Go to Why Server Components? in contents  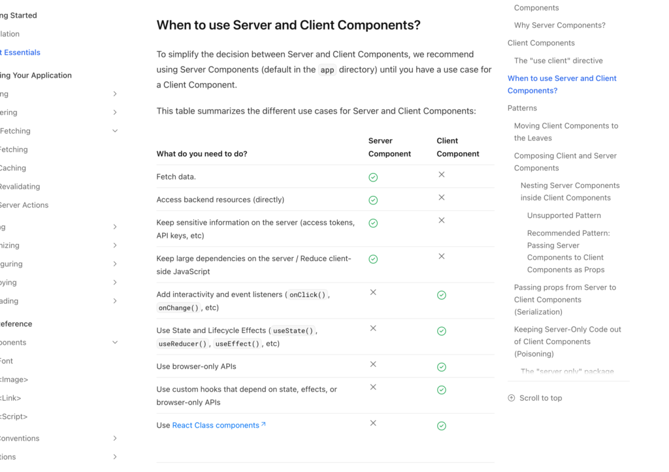(559, 25)
